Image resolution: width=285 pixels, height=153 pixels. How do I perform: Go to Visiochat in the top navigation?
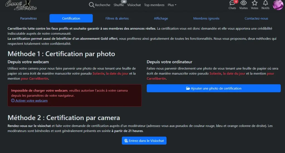tap(134, 5)
